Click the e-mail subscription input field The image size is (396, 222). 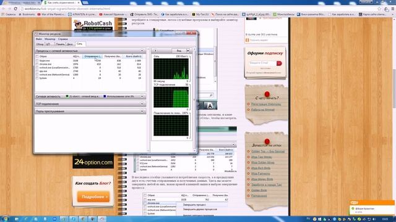point(262,63)
